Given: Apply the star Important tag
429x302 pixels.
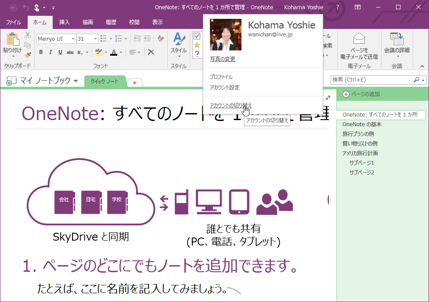Looking at the screenshot, I should click(x=197, y=45).
